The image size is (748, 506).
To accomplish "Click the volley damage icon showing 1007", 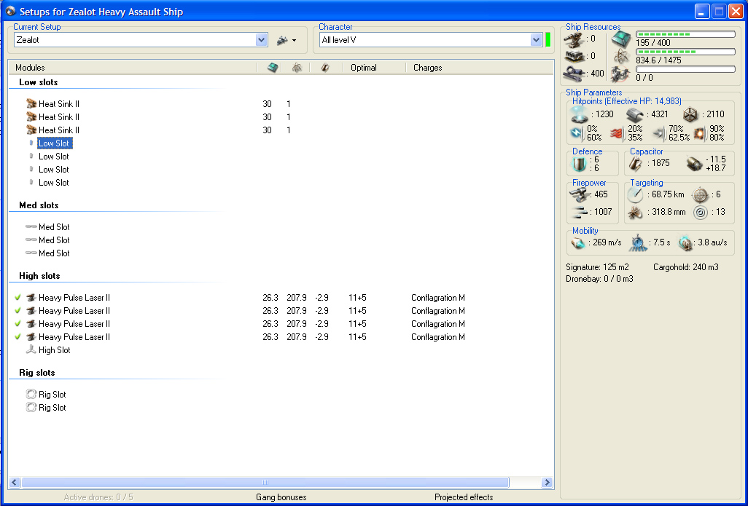I will coord(580,212).
